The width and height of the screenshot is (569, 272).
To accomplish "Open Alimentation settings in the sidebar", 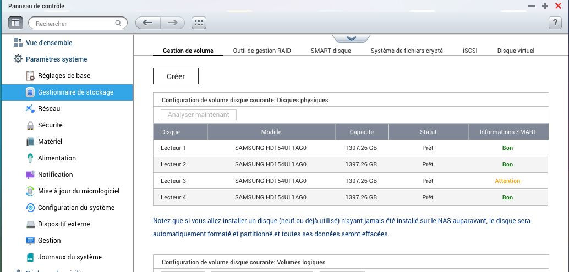I will pos(57,158).
